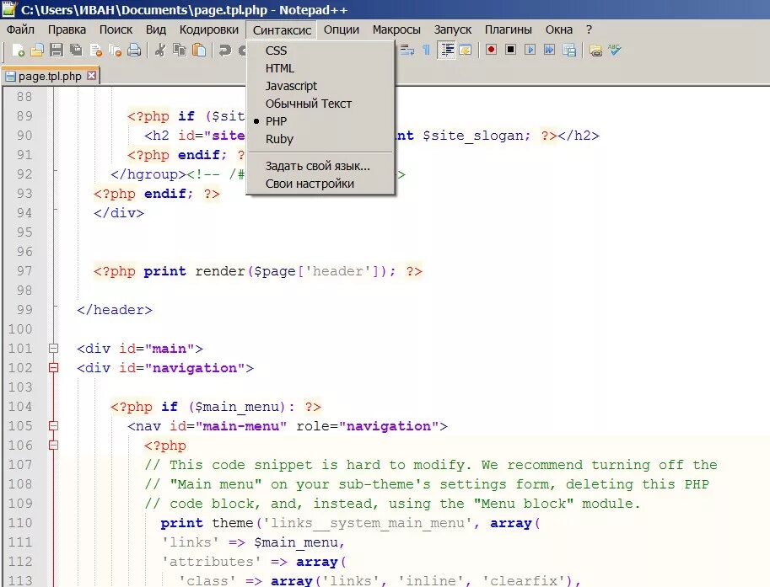This screenshot has height=587, width=770.
Task: Print the document using the printer icon
Action: (x=134, y=50)
